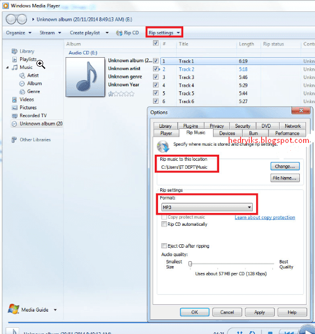The height and width of the screenshot is (334, 315).
Task: Enable Rip CD automatically checkbox
Action: tap(164, 224)
